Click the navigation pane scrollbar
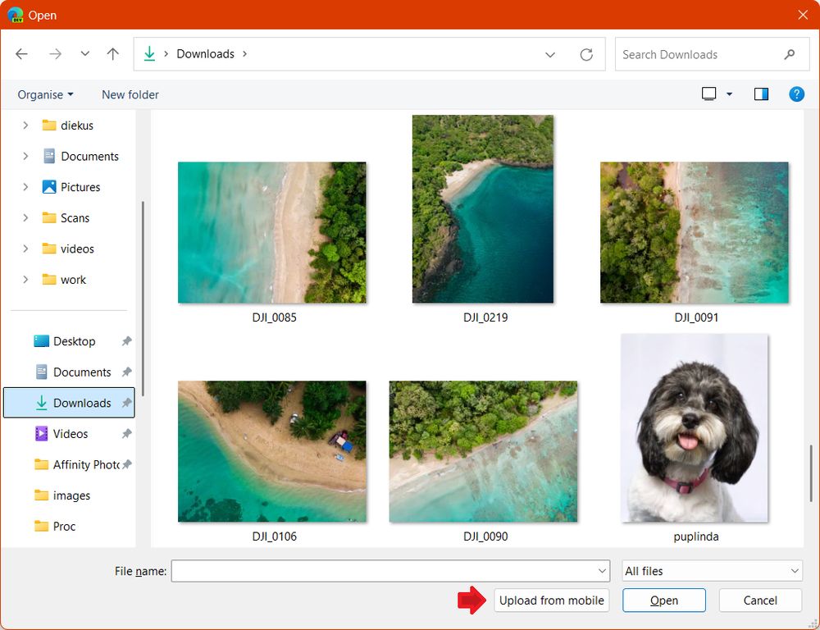The image size is (820, 630). [143, 299]
